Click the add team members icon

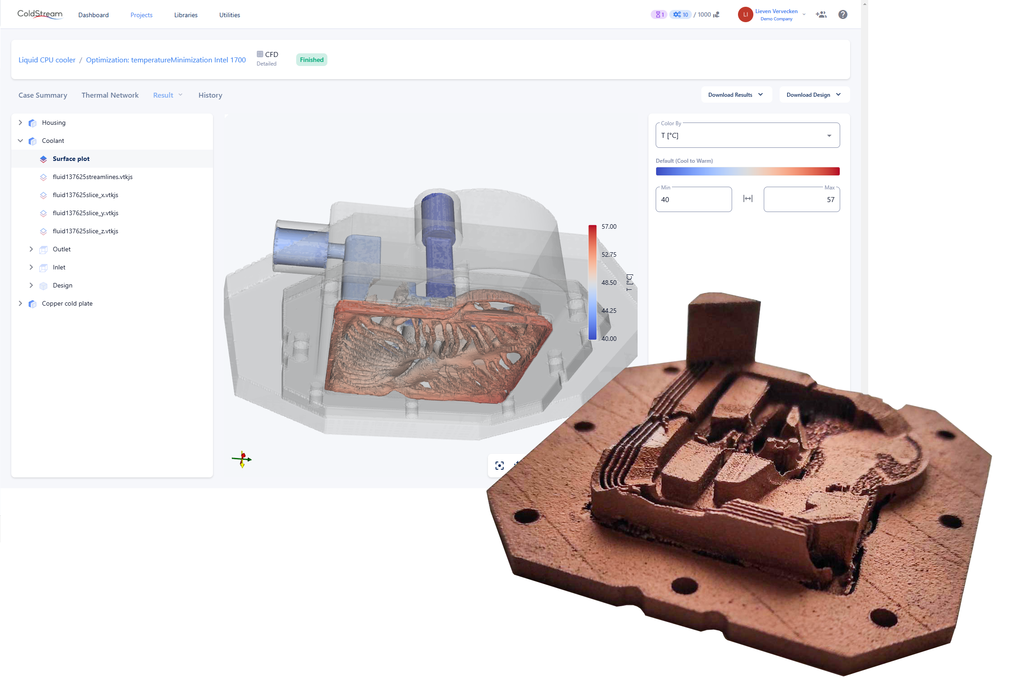click(x=821, y=14)
